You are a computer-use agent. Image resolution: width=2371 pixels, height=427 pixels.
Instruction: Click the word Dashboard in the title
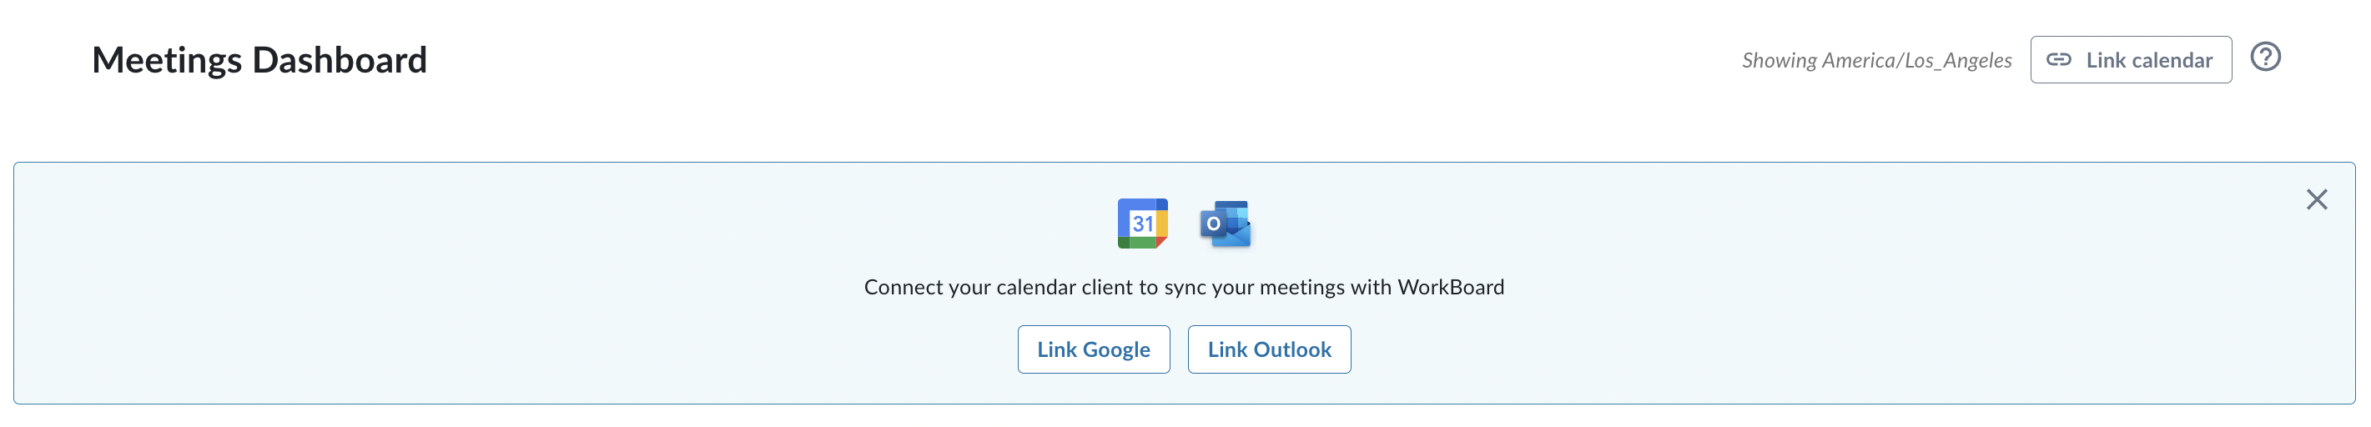(x=340, y=61)
